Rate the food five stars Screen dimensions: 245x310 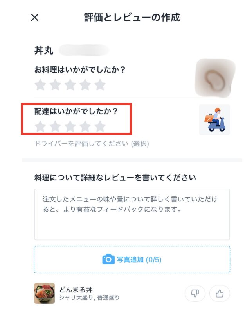[100, 85]
